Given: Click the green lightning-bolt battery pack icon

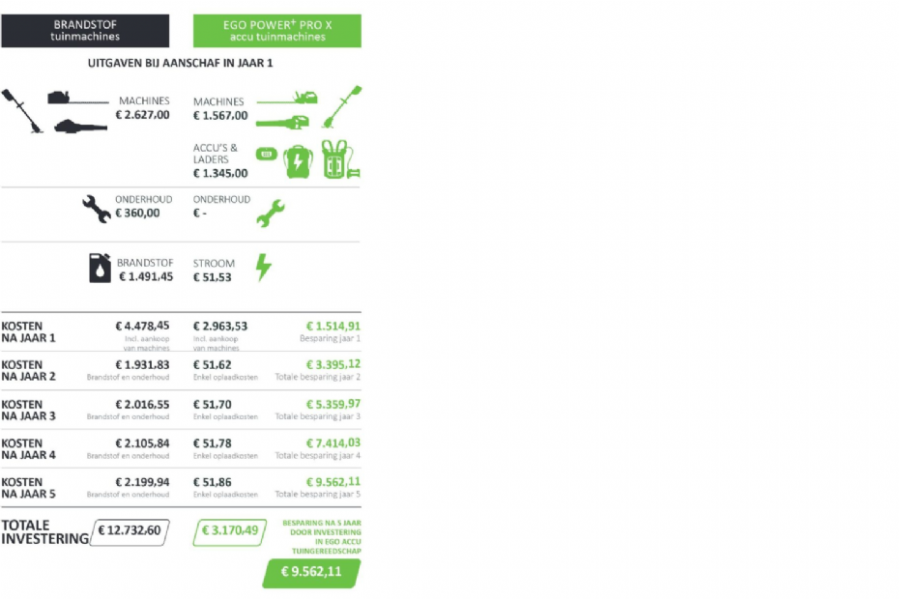Looking at the screenshot, I should (298, 160).
